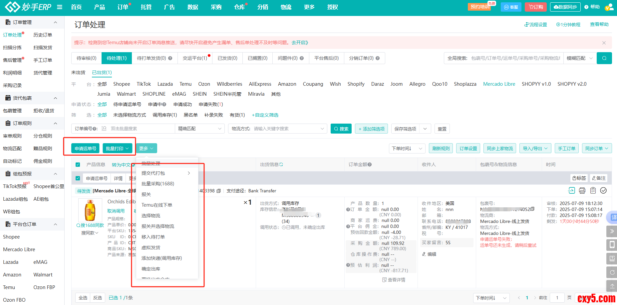Click the scroll-to-top arrow on right sidebar

click(612, 286)
